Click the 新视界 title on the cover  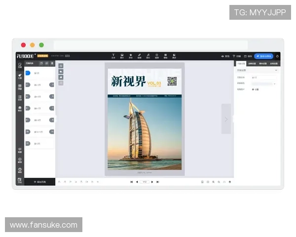pos(129,81)
